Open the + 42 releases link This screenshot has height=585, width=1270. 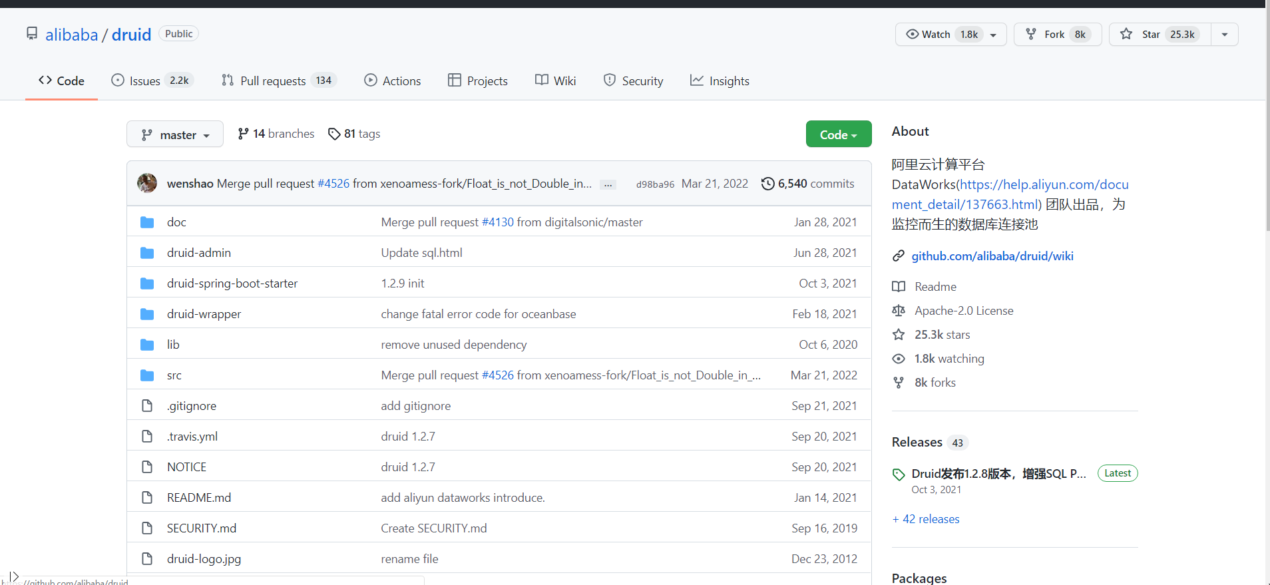[926, 519]
